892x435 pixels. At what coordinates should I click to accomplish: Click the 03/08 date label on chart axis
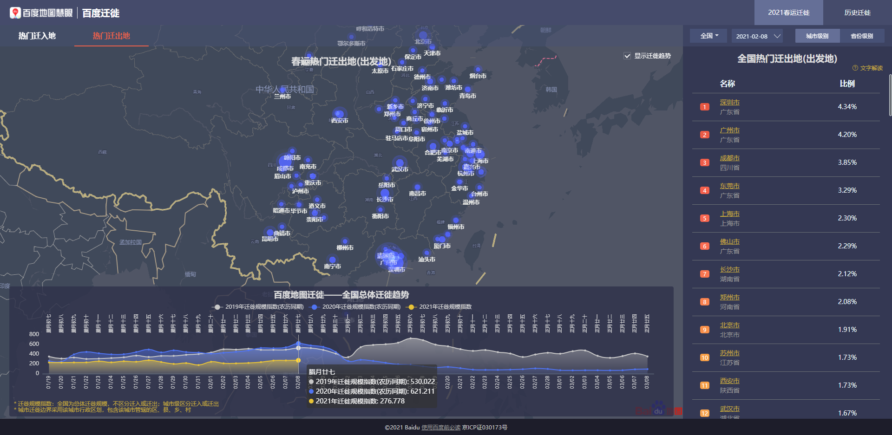click(x=647, y=382)
